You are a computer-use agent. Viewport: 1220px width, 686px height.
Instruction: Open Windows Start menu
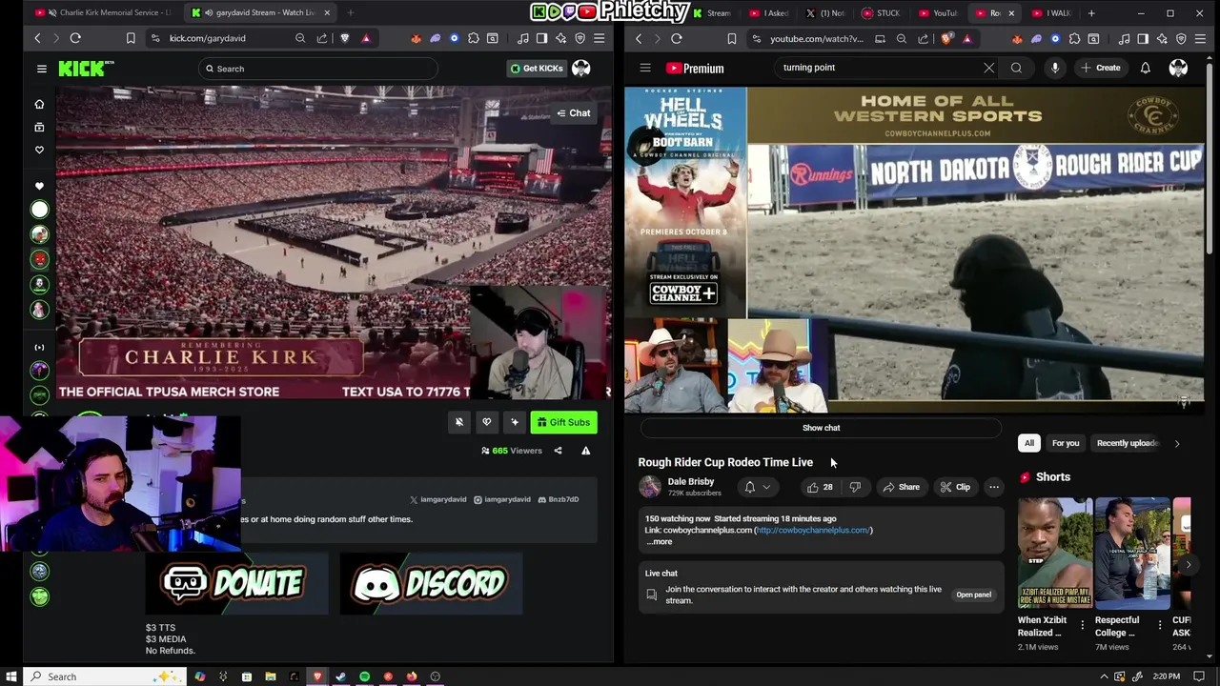(10, 676)
